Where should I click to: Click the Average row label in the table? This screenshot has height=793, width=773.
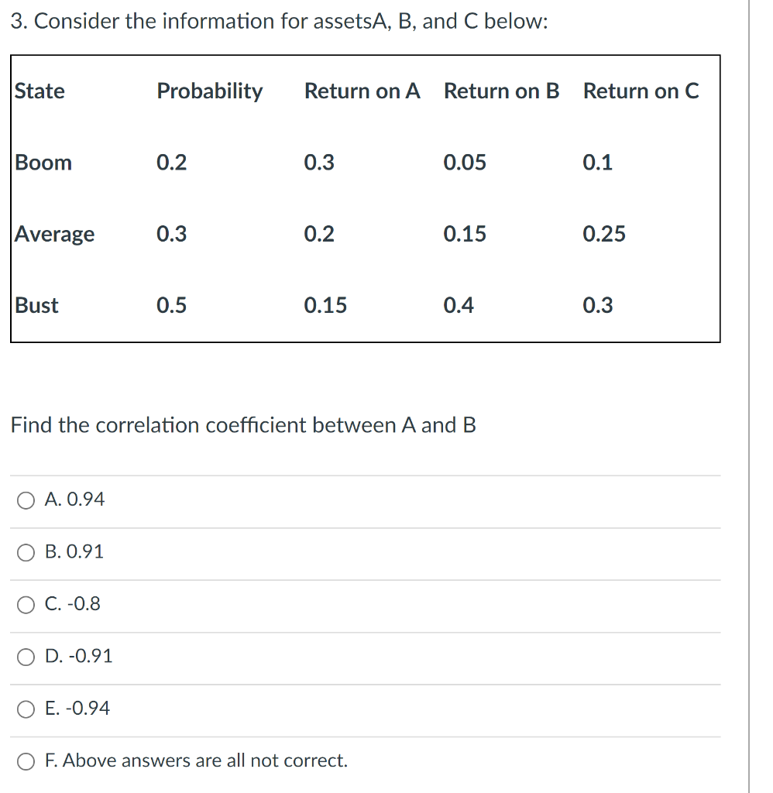click(55, 234)
